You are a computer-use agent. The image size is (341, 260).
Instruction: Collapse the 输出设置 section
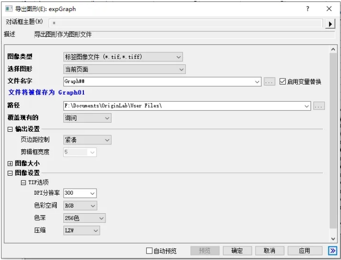click(x=10, y=129)
